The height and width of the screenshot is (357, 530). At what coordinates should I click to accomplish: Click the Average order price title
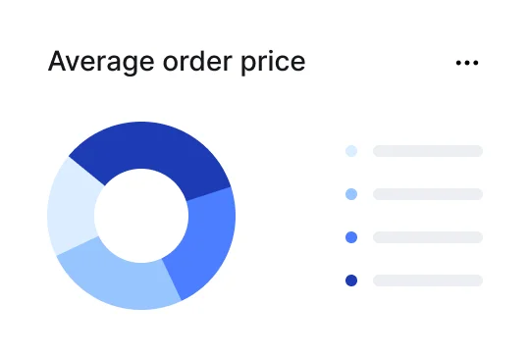point(177,62)
